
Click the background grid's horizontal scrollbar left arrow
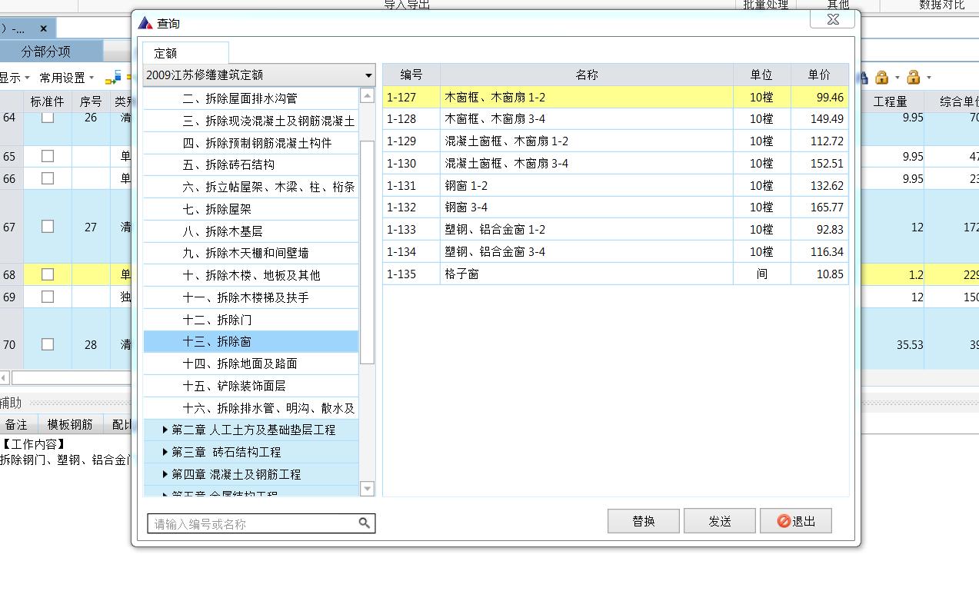coord(5,377)
